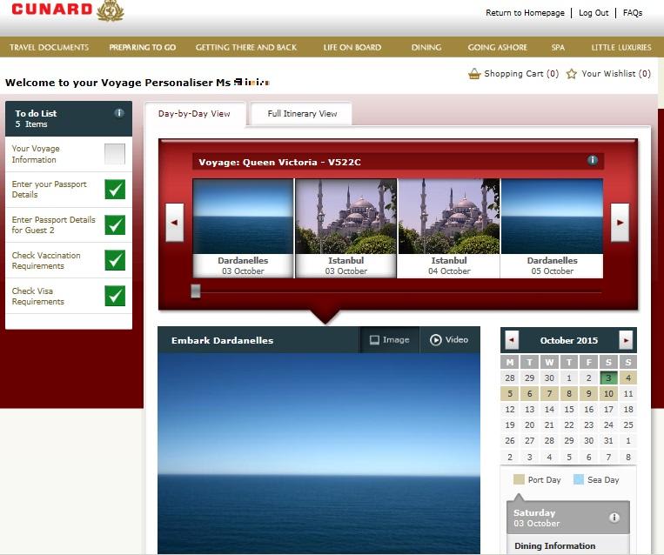Switch to Image view
The height and width of the screenshot is (555, 664).
[390, 339]
